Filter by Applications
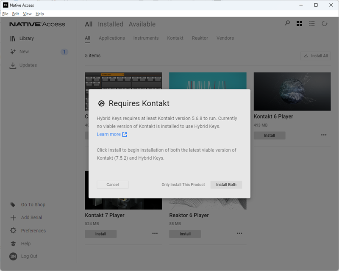The image size is (339, 271). click(112, 38)
